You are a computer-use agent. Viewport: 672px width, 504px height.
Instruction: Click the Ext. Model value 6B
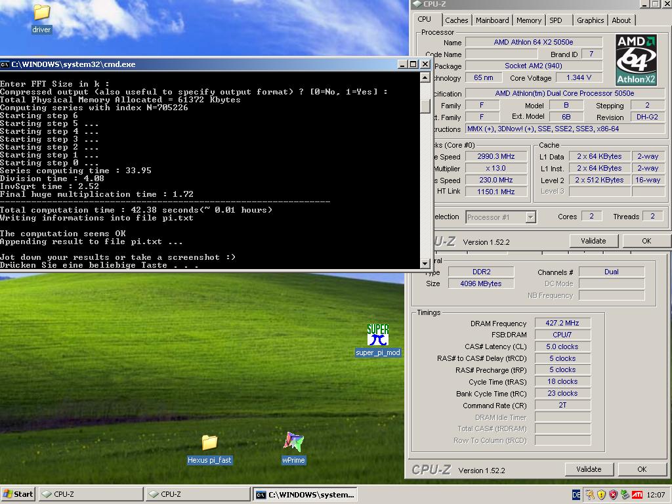[x=566, y=117]
